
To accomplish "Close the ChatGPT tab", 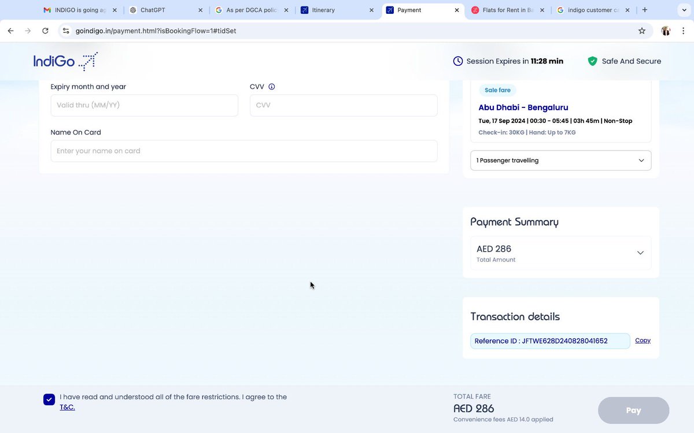I will pyautogui.click(x=200, y=10).
